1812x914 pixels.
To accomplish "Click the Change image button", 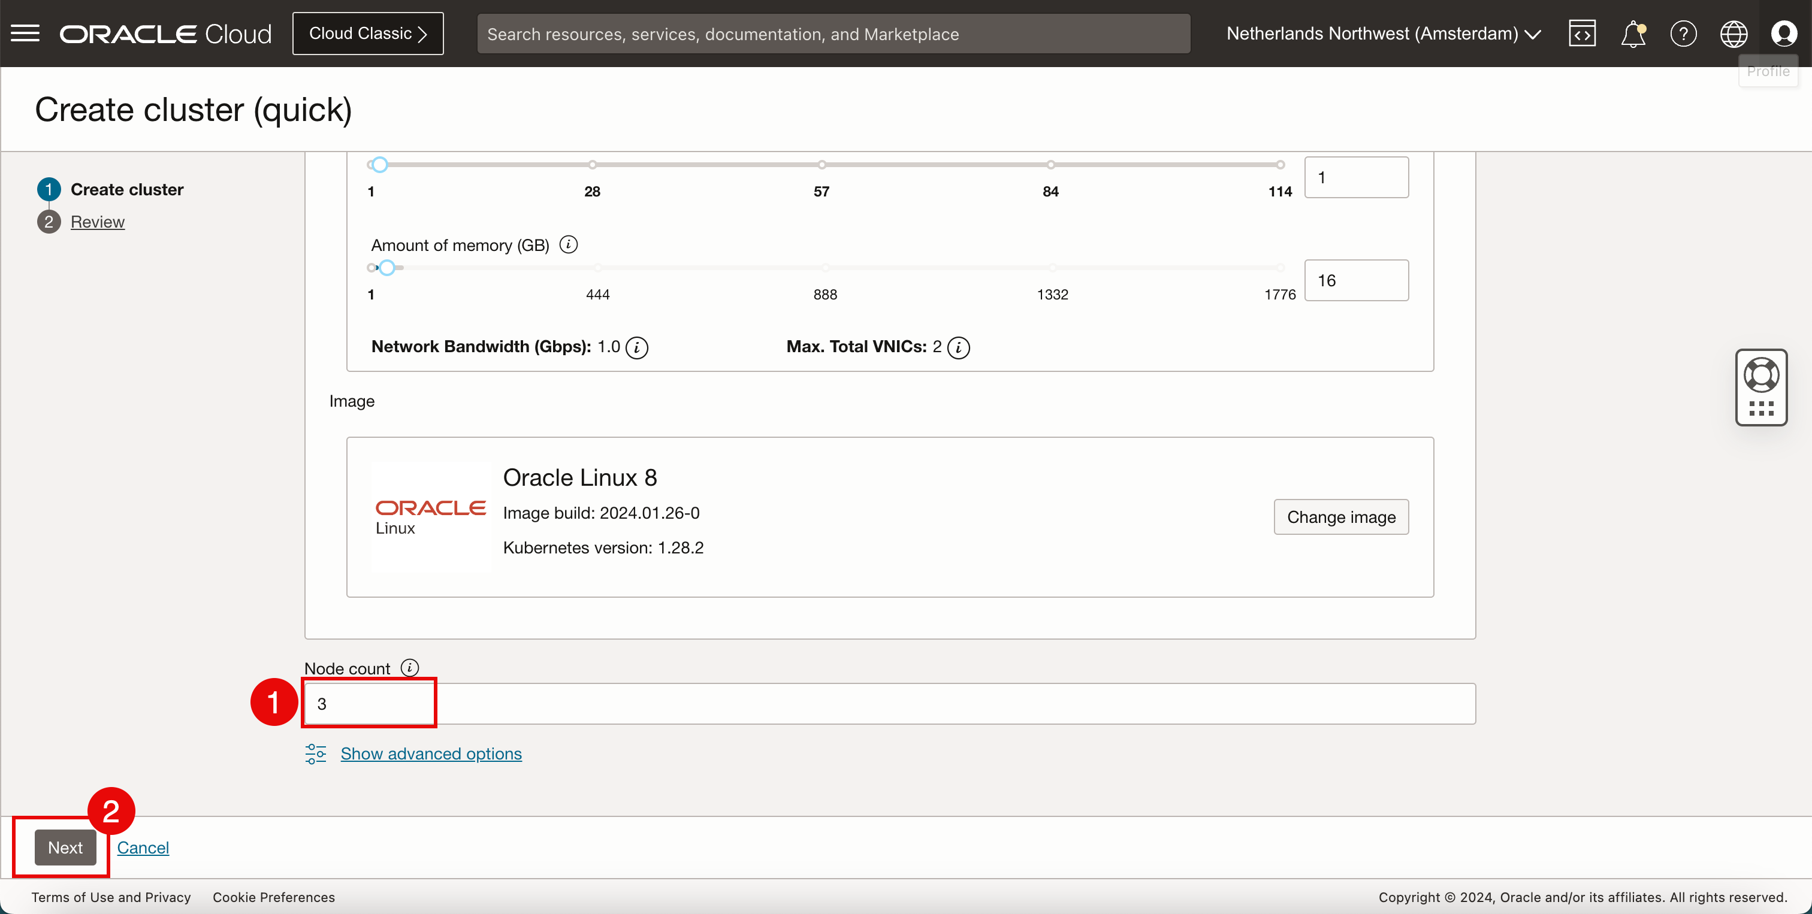I will (x=1340, y=517).
